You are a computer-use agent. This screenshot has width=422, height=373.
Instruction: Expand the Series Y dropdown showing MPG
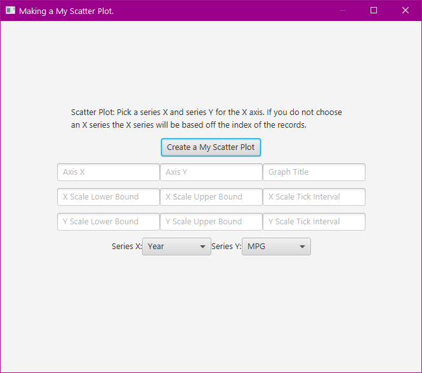tap(276, 247)
